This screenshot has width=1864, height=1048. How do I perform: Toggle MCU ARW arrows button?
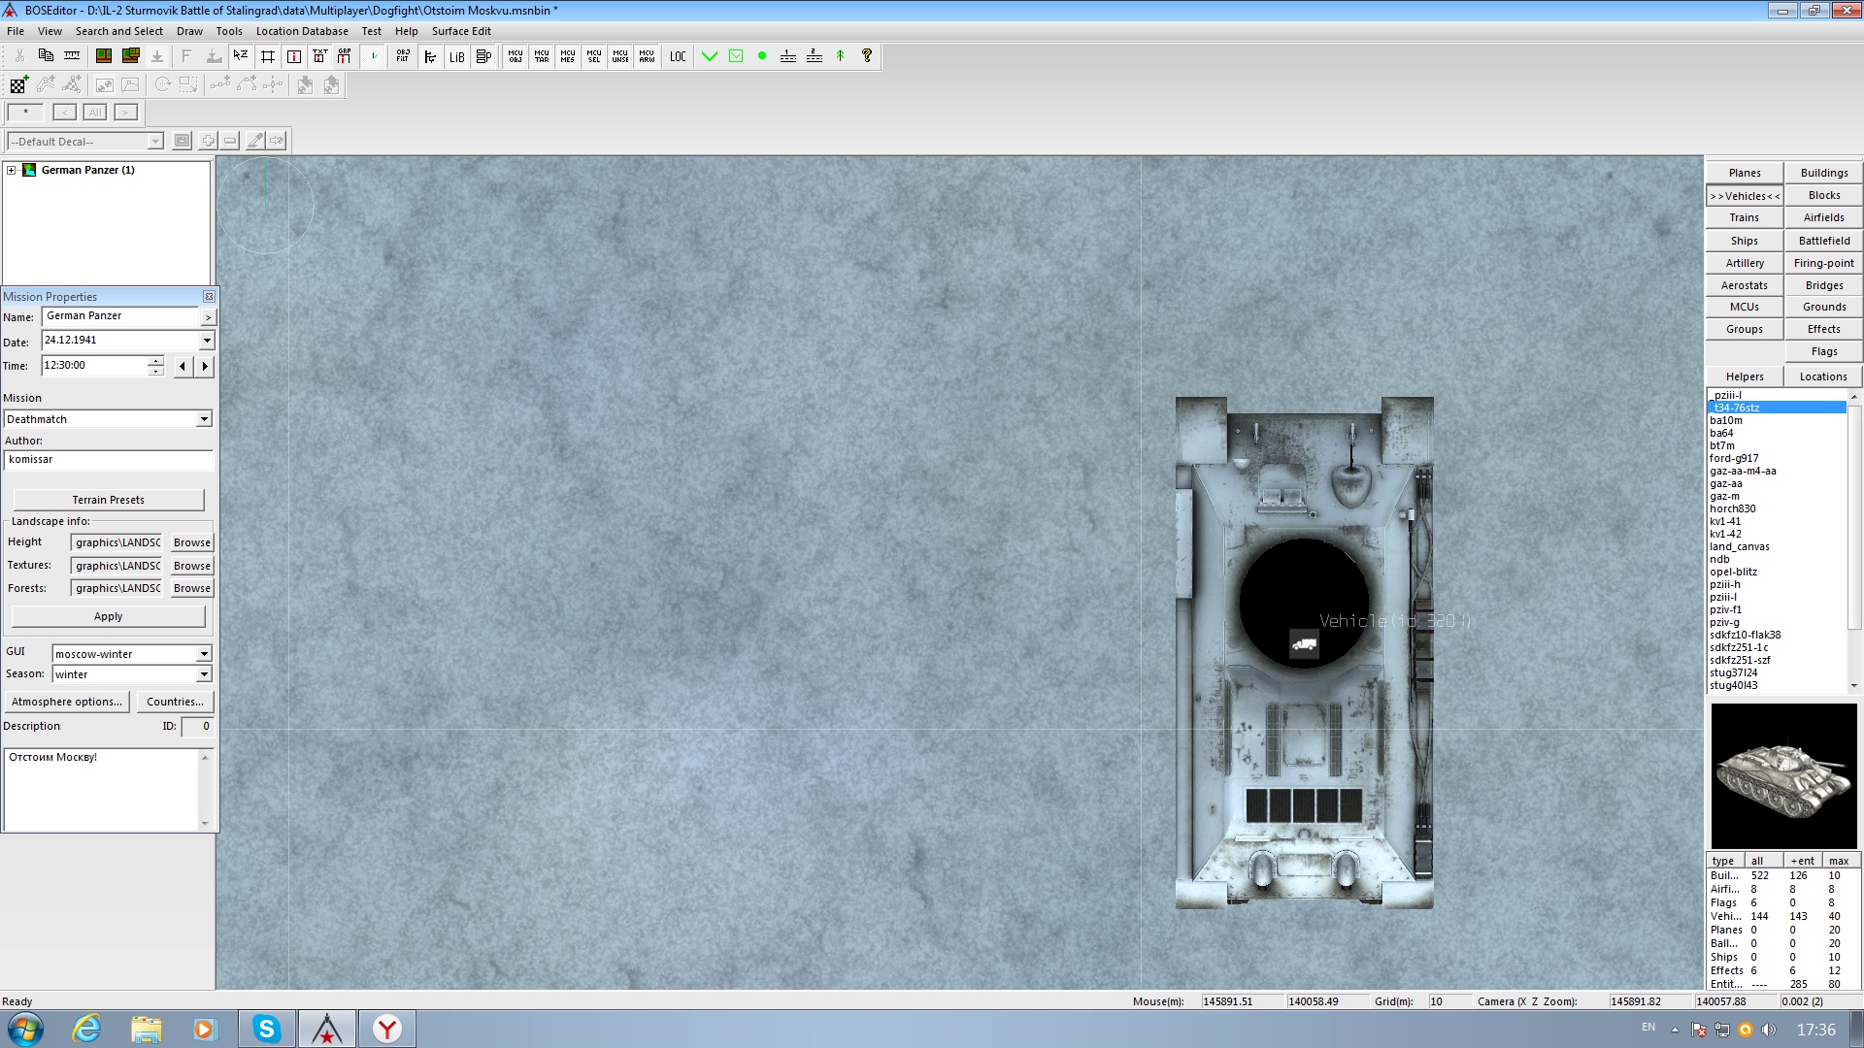pos(647,56)
